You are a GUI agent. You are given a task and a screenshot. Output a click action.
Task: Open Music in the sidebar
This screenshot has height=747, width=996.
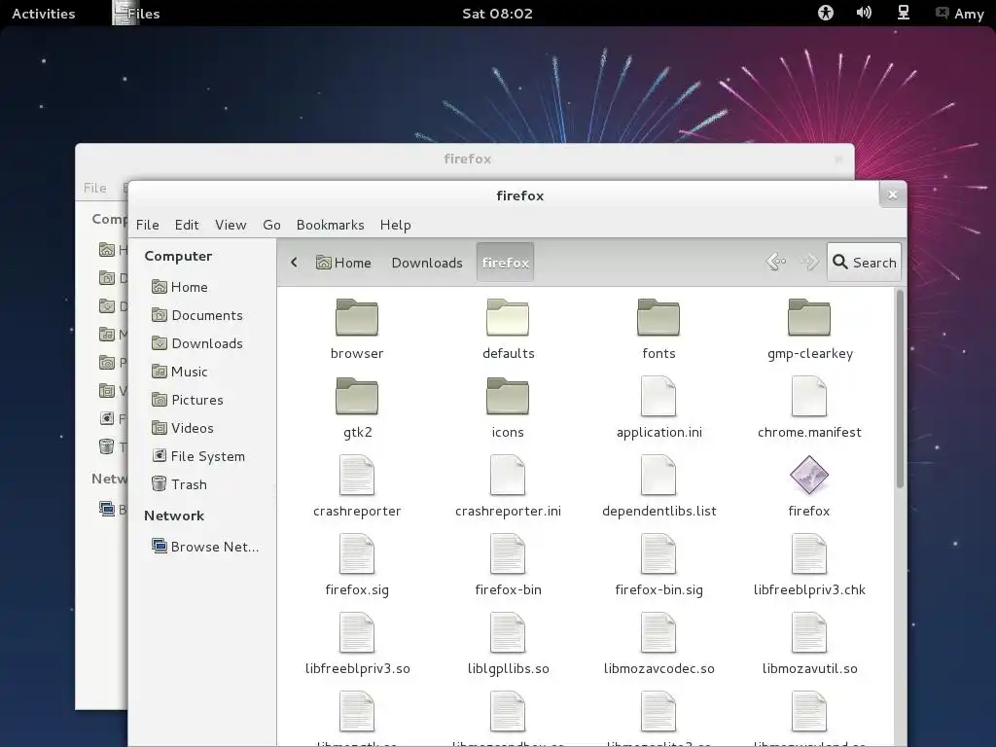coord(180,372)
